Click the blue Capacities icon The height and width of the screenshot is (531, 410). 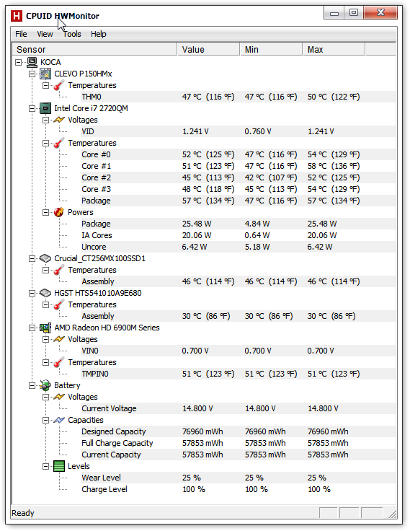click(x=59, y=420)
